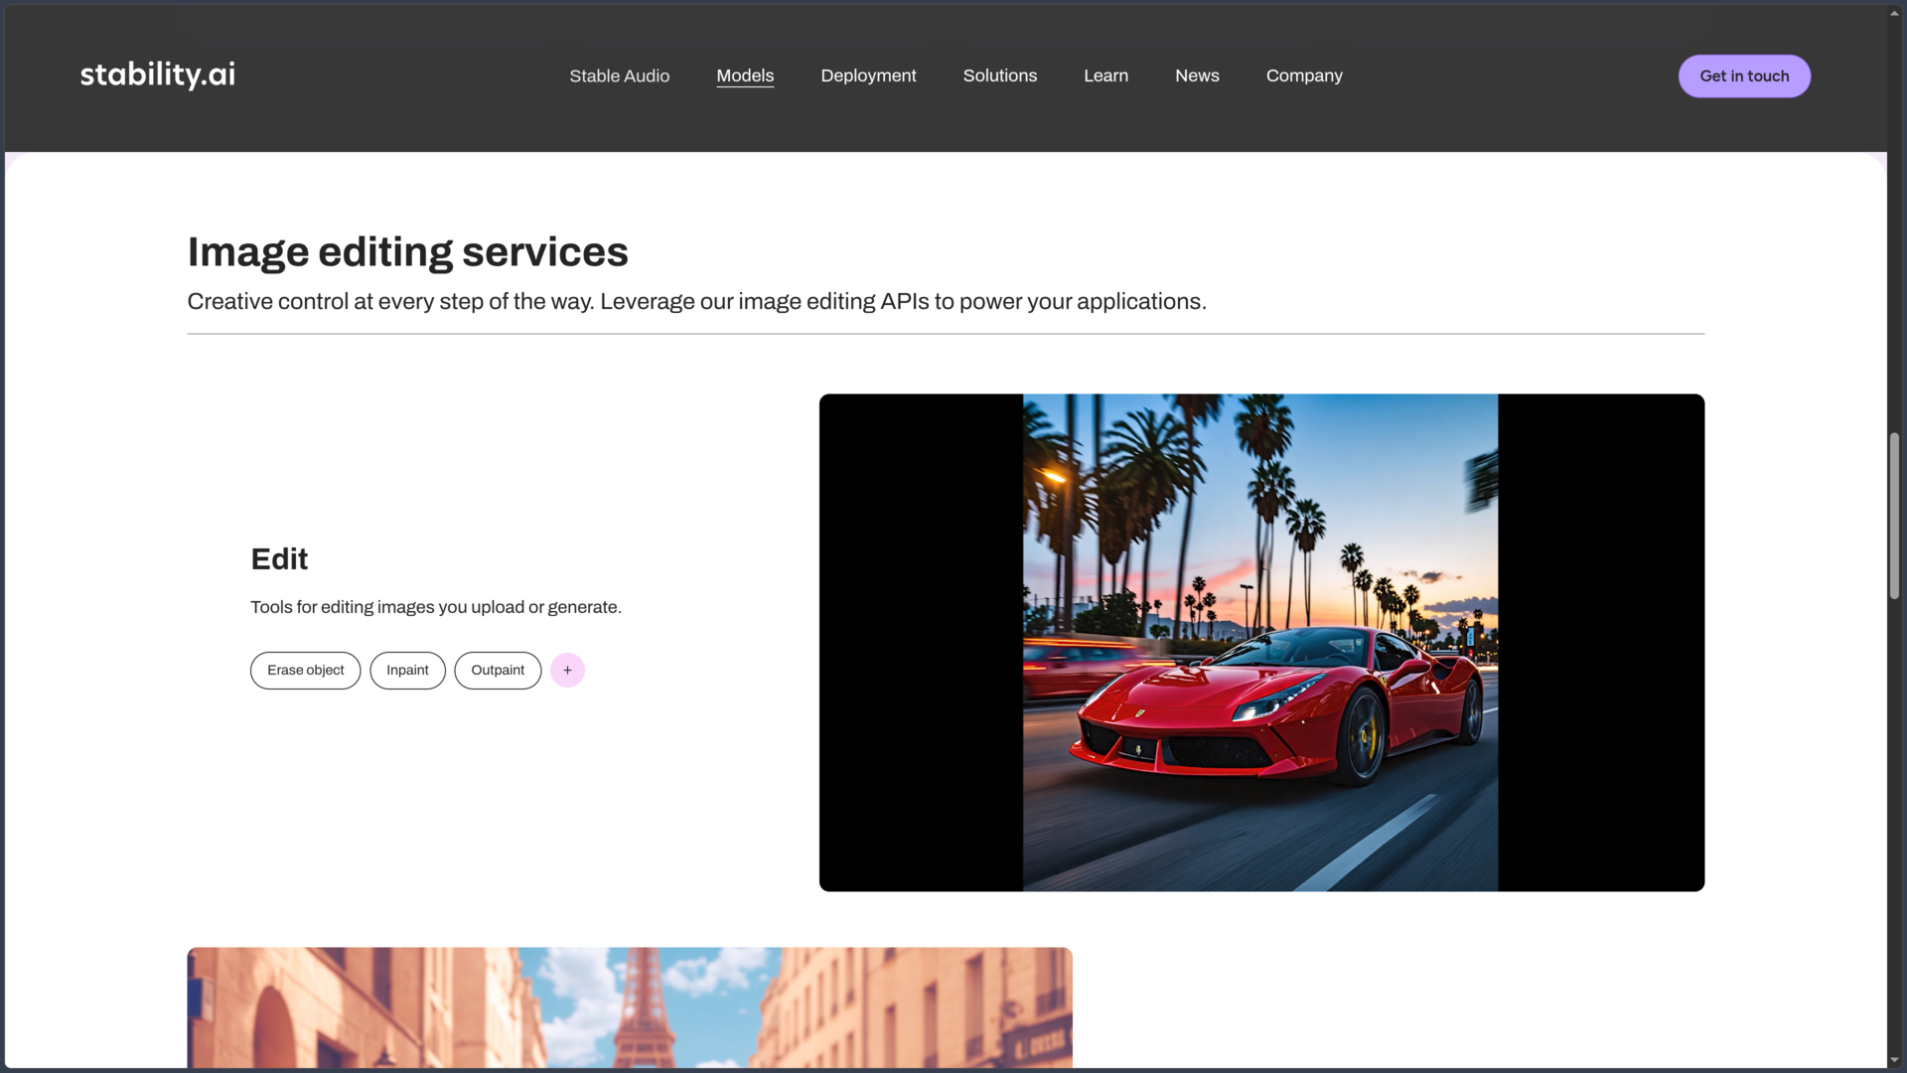
Task: Click the Eiffel Tower street image
Action: 630,1007
